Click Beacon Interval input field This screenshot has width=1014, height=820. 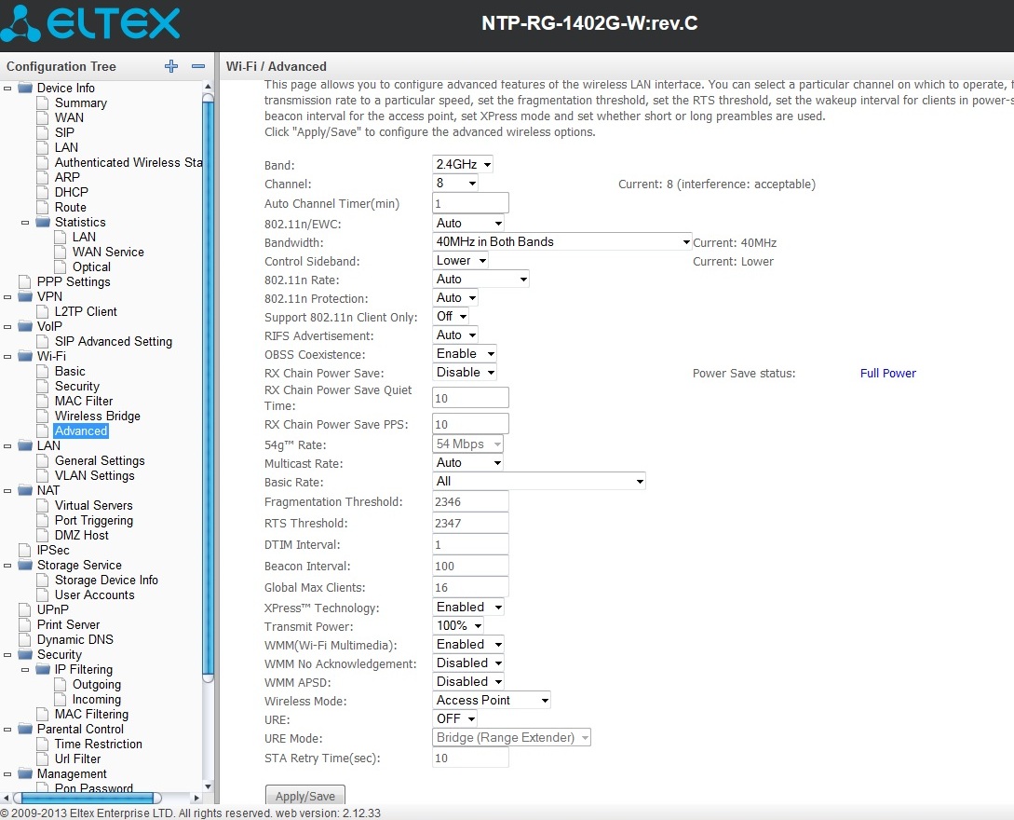click(470, 566)
